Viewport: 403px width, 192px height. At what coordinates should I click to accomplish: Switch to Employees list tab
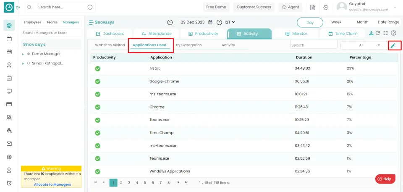[x=32, y=22]
